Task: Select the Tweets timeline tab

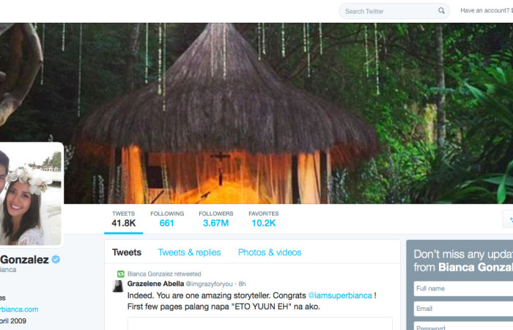Action: coord(127,252)
